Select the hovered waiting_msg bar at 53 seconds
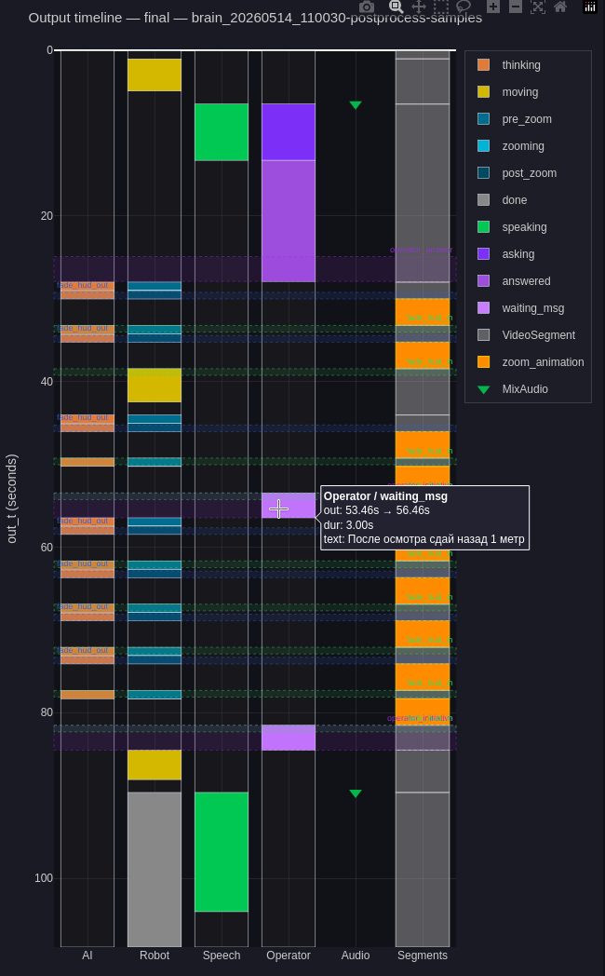 (289, 506)
